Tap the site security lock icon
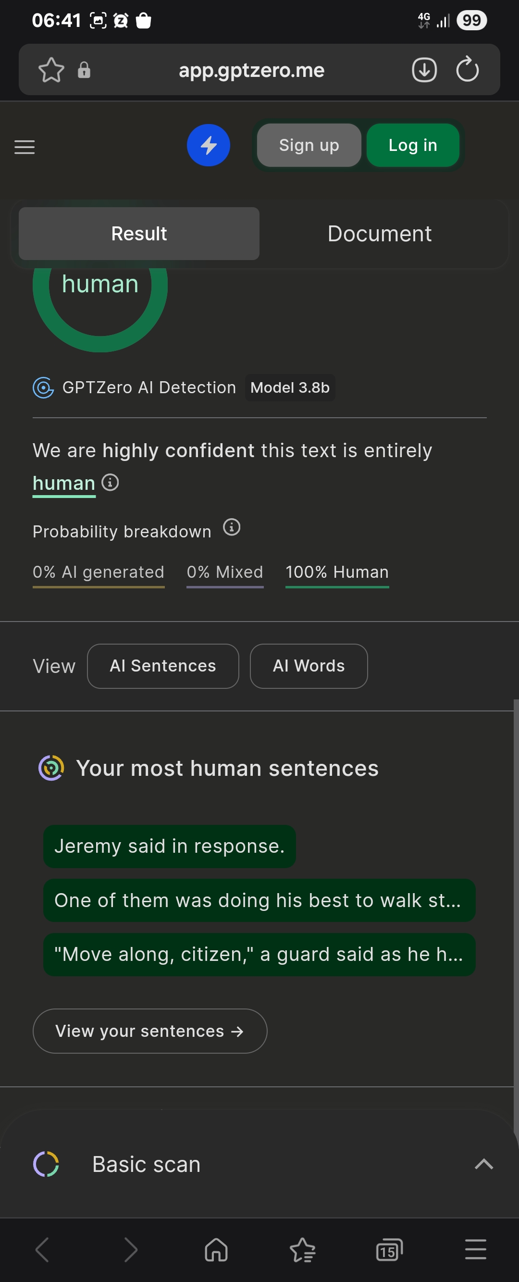This screenshot has width=519, height=1282. 84,70
